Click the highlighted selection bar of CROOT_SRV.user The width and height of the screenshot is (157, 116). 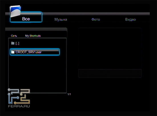coord(35,52)
